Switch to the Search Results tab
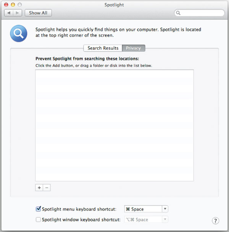This screenshot has height=232, width=229. click(103, 48)
